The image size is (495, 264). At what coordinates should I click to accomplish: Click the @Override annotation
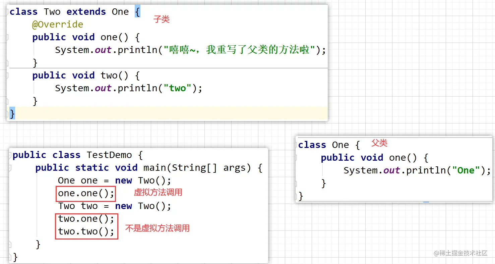click(x=58, y=24)
